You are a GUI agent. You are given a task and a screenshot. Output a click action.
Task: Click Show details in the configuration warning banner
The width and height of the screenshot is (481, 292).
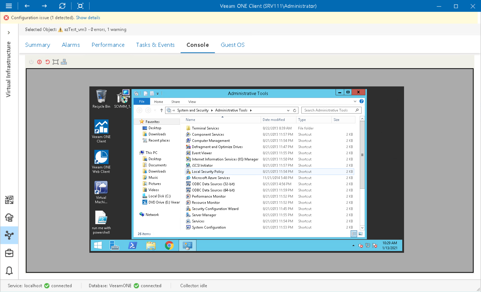pos(88,18)
